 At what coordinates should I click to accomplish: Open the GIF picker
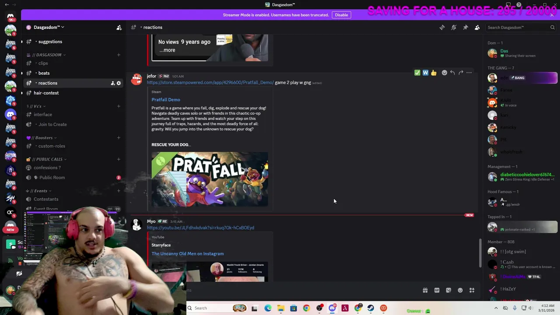click(437, 290)
